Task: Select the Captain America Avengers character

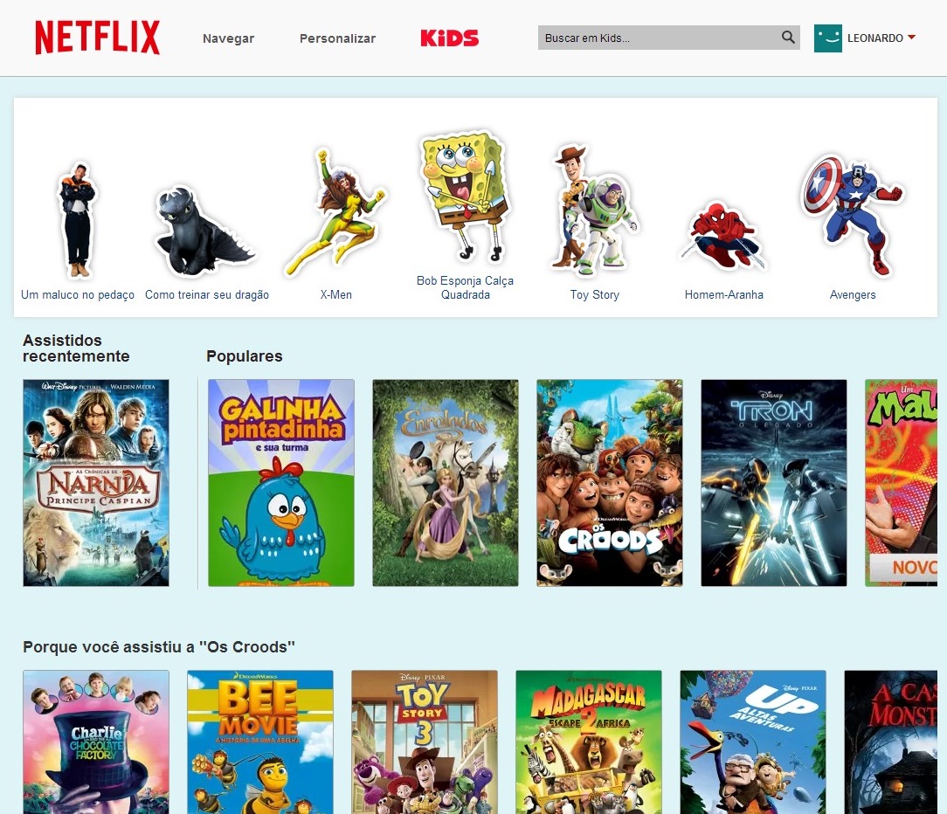Action: pyautogui.click(x=852, y=216)
